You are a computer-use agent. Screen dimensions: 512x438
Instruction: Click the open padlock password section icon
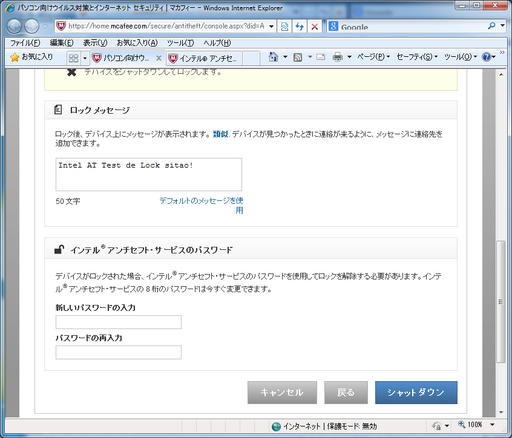coord(59,250)
